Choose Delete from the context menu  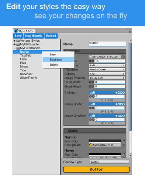coord(58,65)
